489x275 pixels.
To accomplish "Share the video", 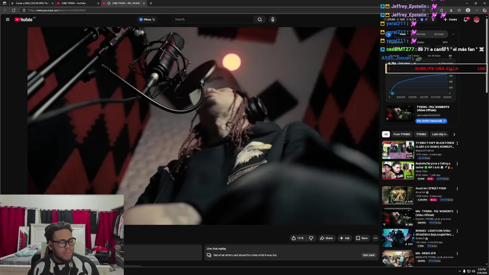I will tap(326, 238).
